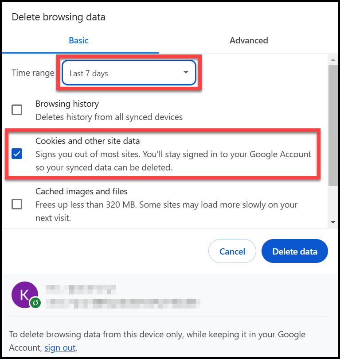Open the Last 7 days time range dropdown

click(x=129, y=73)
